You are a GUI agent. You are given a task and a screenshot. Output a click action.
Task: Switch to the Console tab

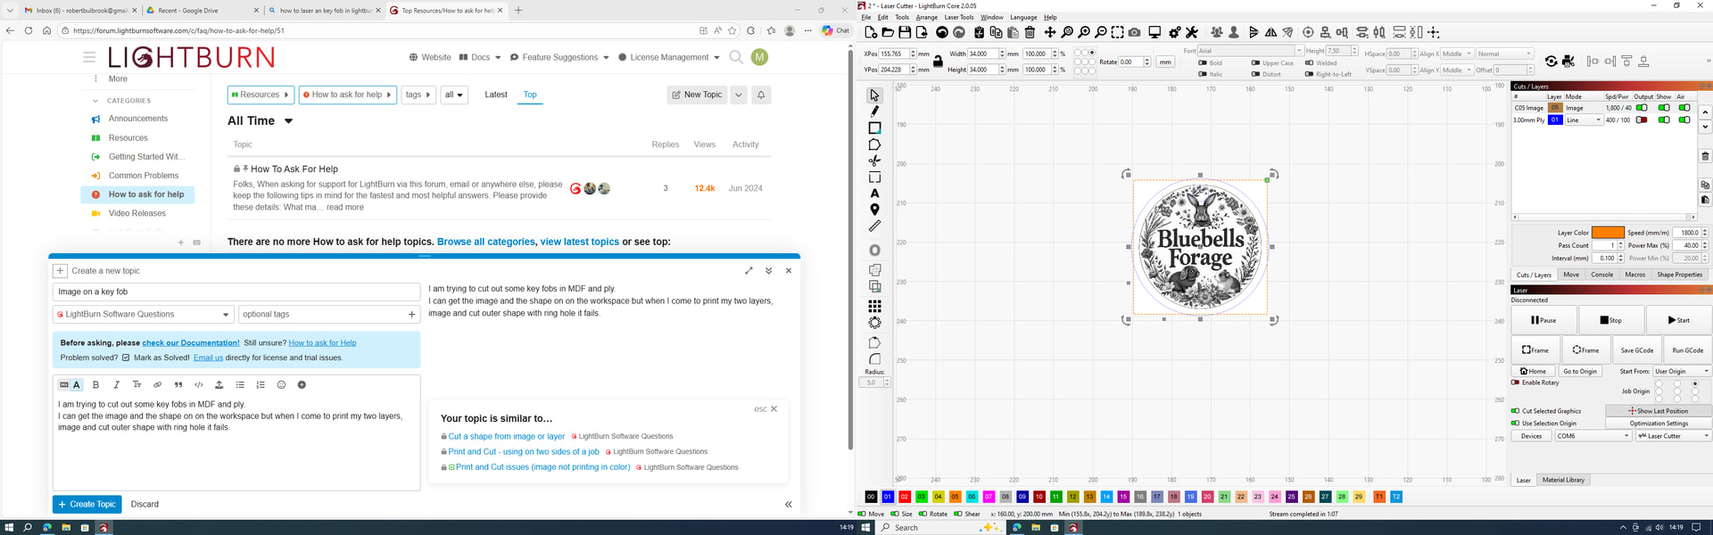click(x=1602, y=275)
